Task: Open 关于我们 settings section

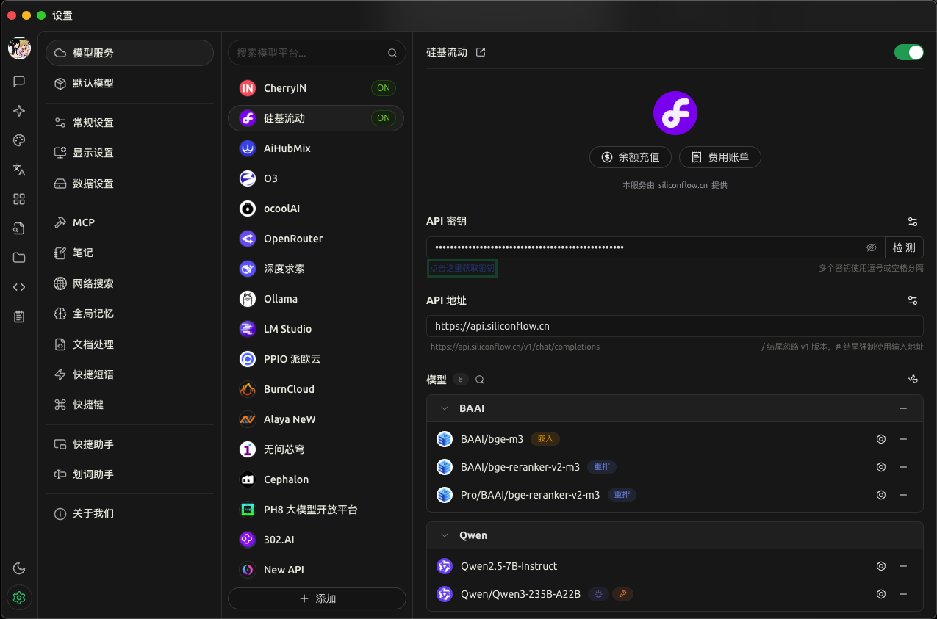Action: pyautogui.click(x=129, y=513)
